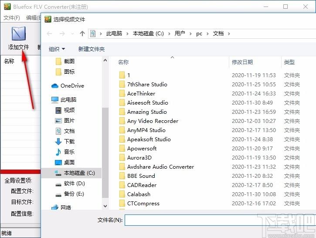Click navigation pane scroll up arrow
This screenshot has width=316, height=238.
[105, 60]
